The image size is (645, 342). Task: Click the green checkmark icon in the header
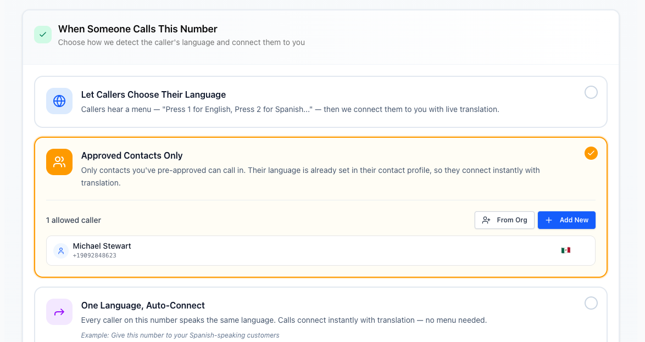click(43, 35)
